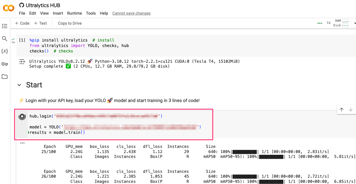Open the Tools menu
Image resolution: width=356 pixels, height=184 pixels.
pyautogui.click(x=91, y=13)
